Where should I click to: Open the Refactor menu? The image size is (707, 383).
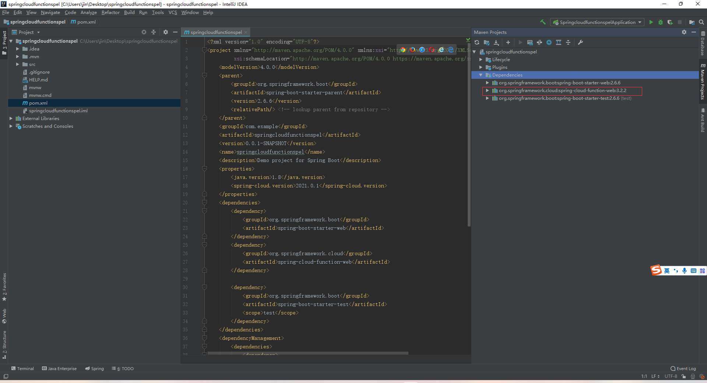click(x=110, y=13)
